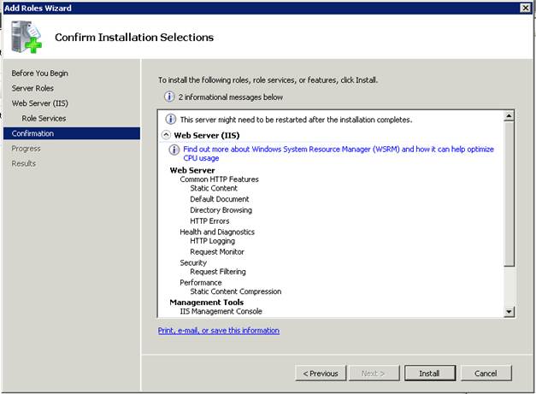Click the Add Roles server icon in header
536x394 pixels.
pyautogui.click(x=27, y=37)
